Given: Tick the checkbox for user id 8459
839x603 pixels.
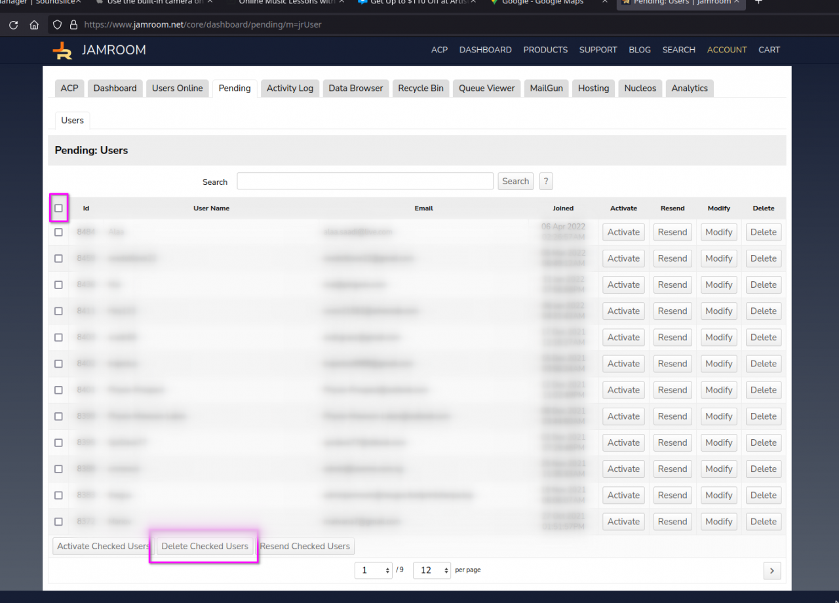Looking at the screenshot, I should [x=58, y=258].
